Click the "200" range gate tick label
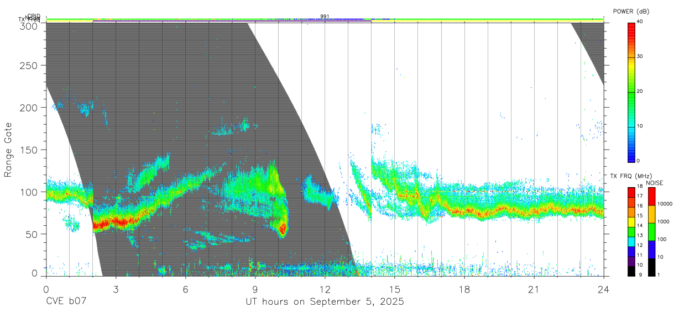Image resolution: width=679 pixels, height=313 pixels. 30,108
